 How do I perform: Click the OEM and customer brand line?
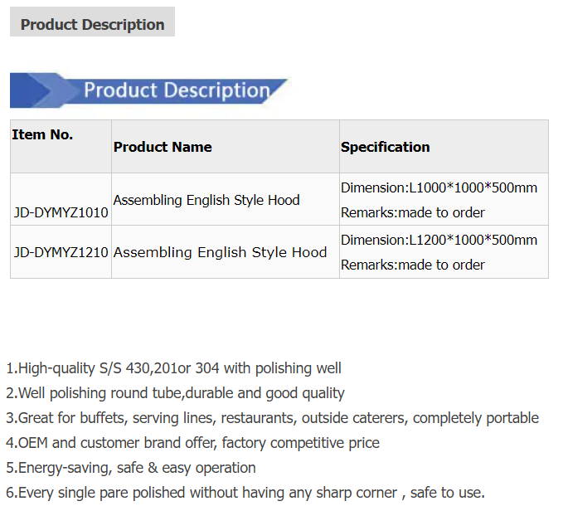point(193,443)
